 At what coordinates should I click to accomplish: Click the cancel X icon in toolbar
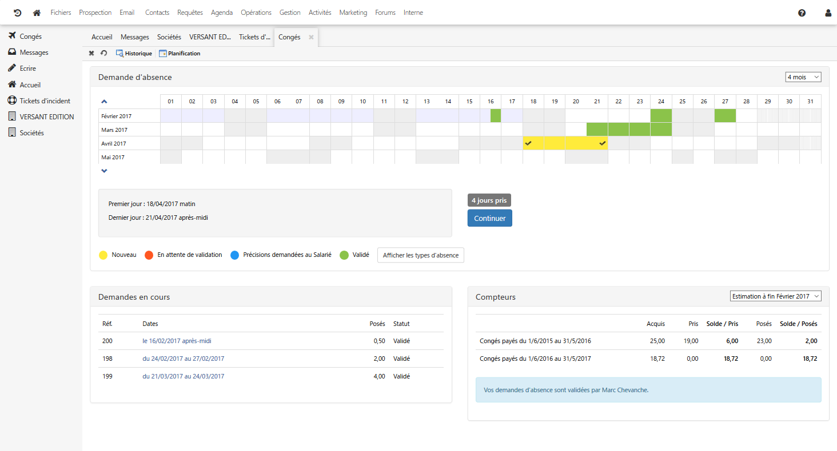click(x=91, y=53)
